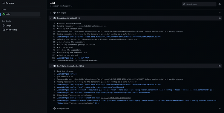Click the Workflow file icon
Screen dimensions: 224x113
coord(4,30)
